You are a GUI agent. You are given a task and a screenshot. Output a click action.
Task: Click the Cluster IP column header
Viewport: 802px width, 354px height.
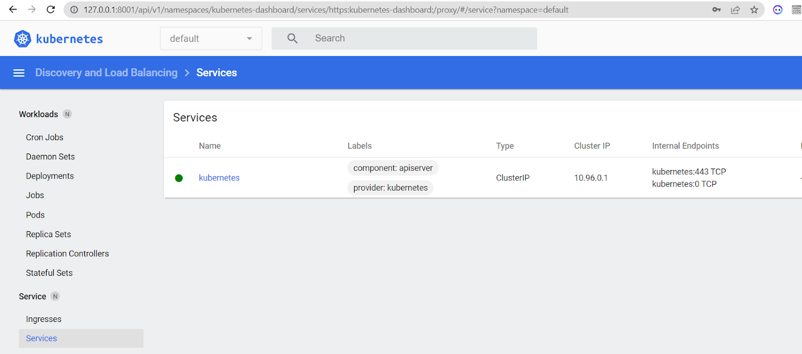(592, 146)
